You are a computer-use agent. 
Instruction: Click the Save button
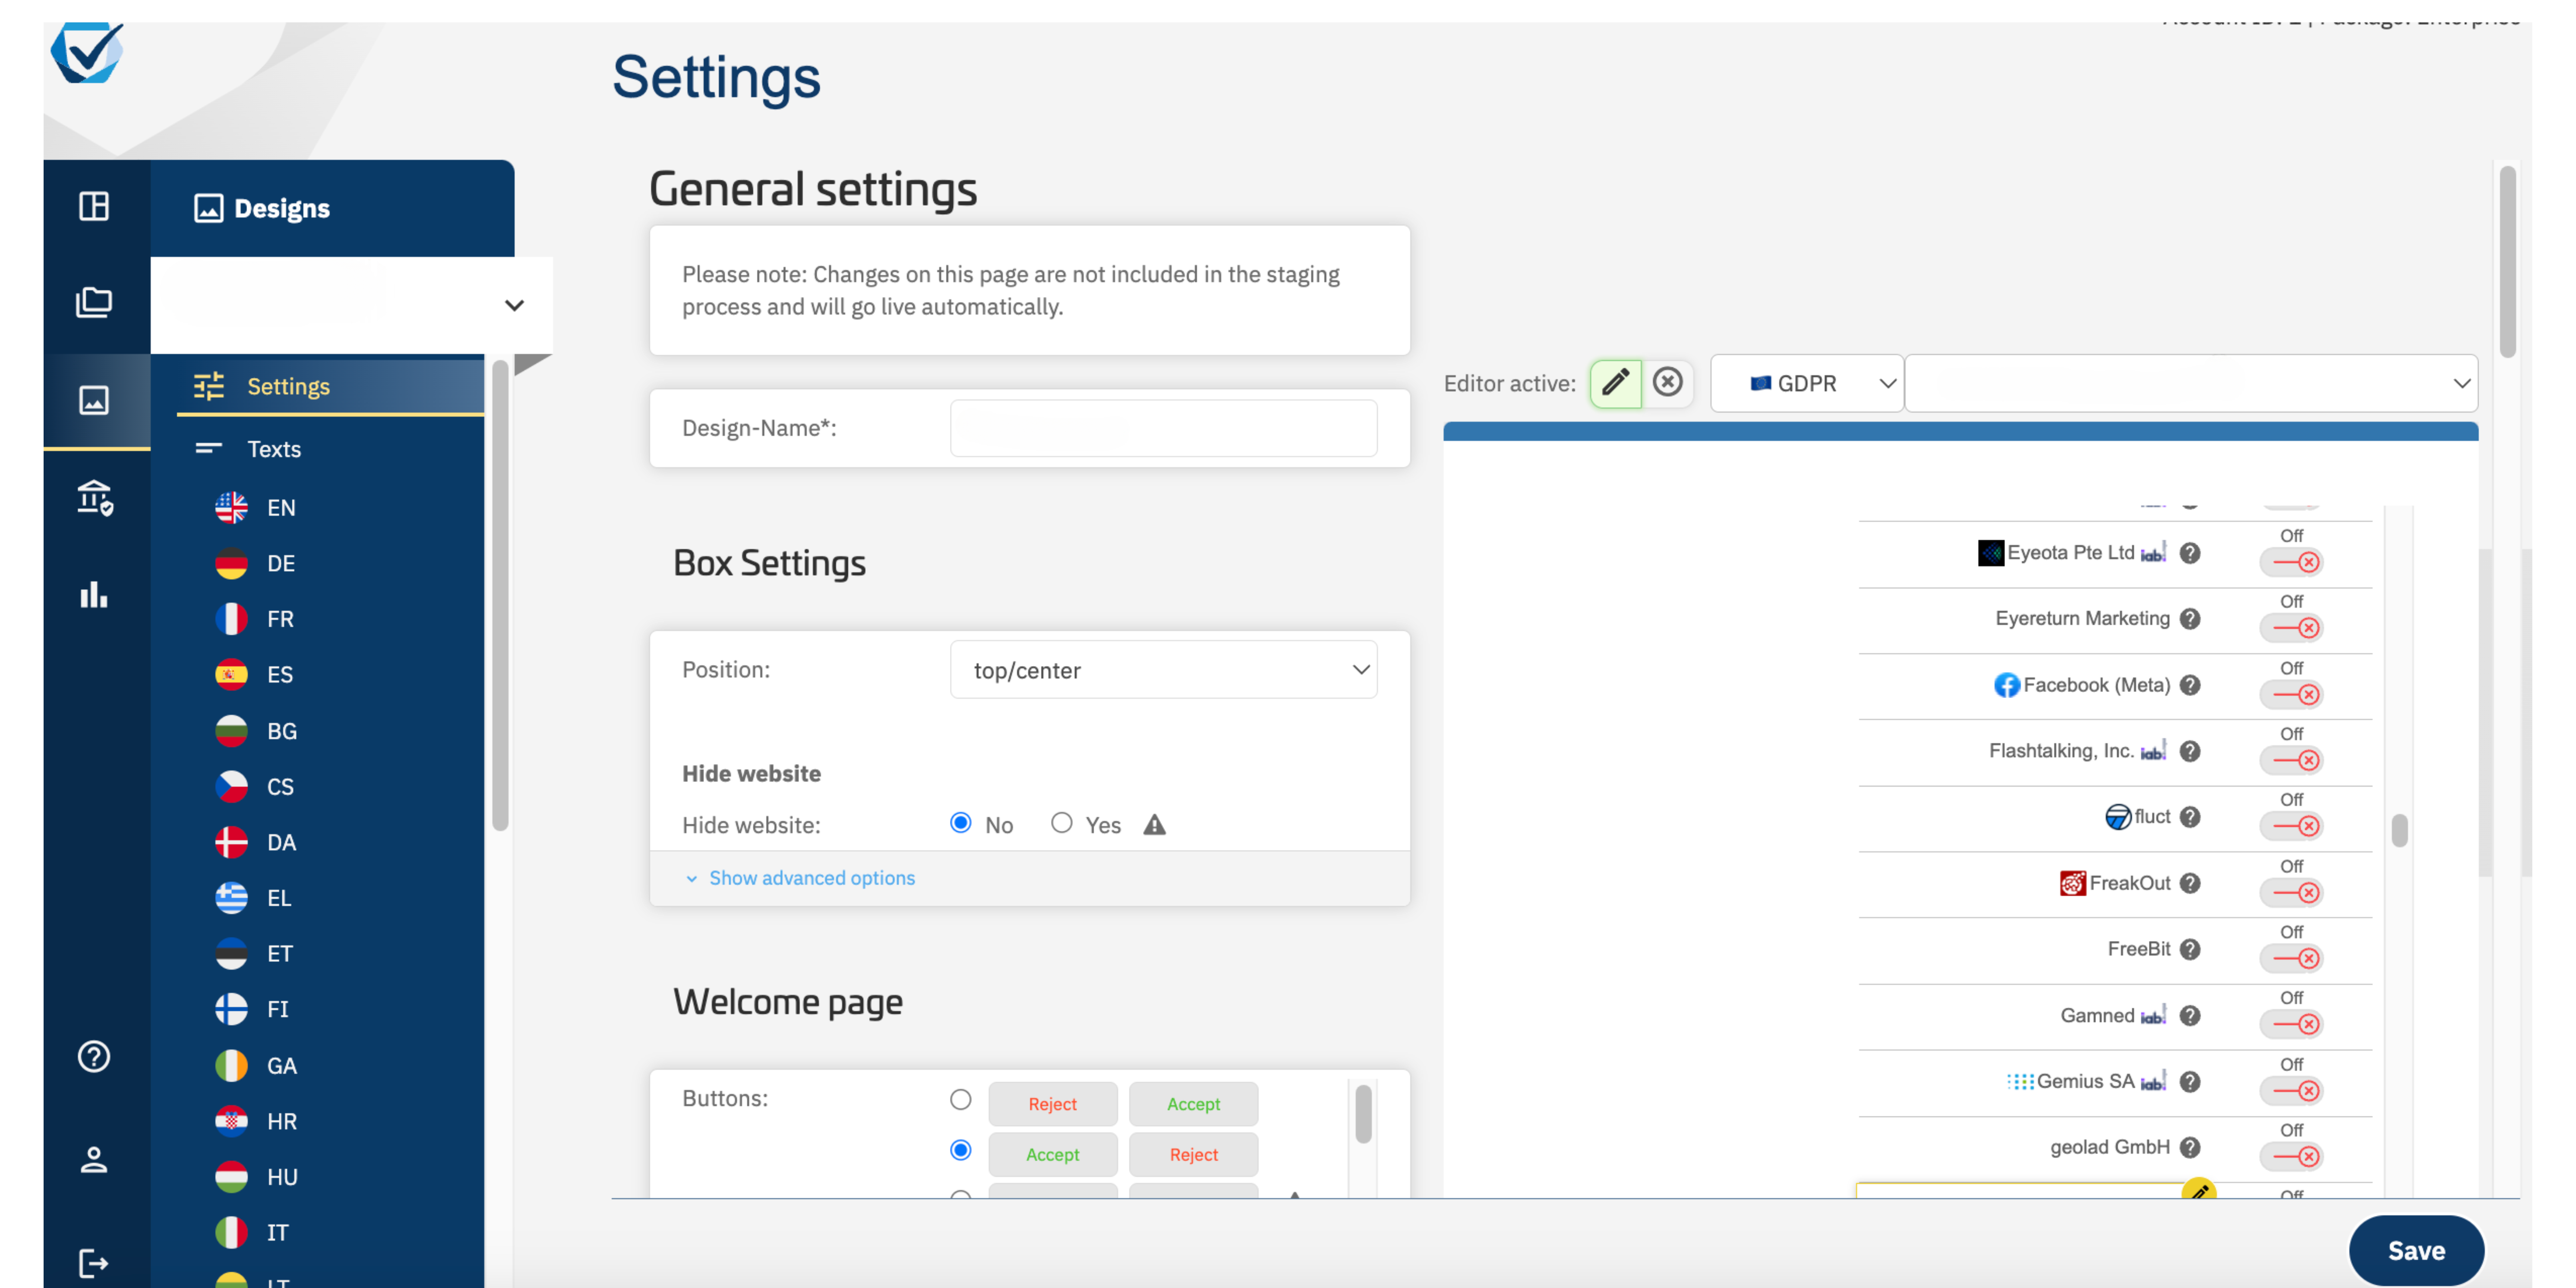(x=2416, y=1250)
